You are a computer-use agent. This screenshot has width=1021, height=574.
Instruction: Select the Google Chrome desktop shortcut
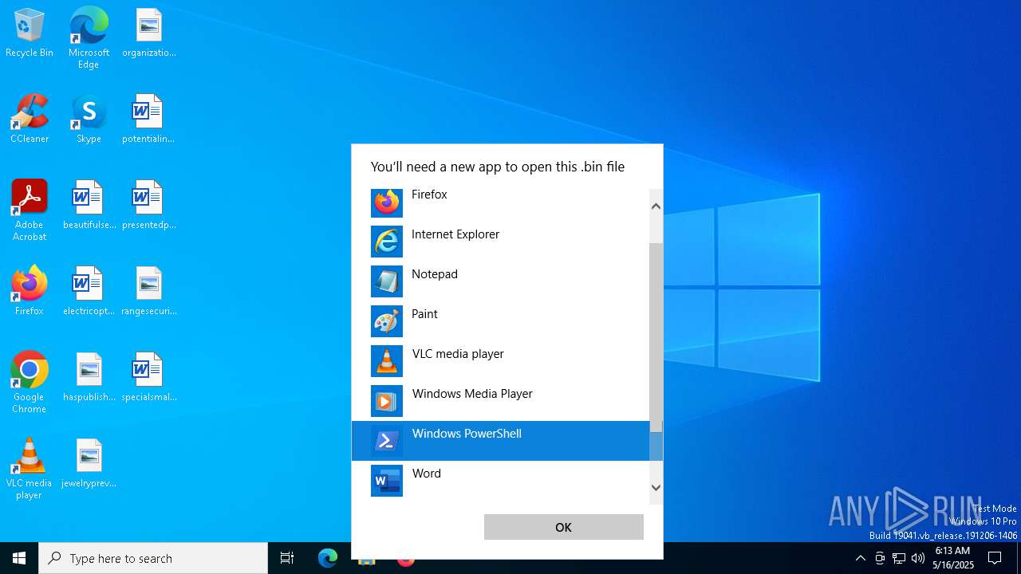click(30, 383)
